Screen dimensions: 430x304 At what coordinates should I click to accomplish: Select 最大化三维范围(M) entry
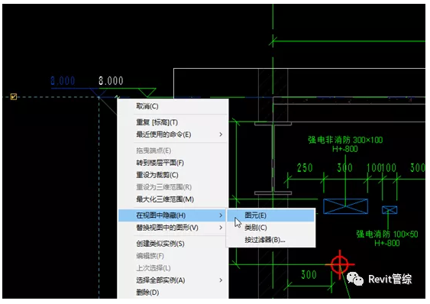173,199
